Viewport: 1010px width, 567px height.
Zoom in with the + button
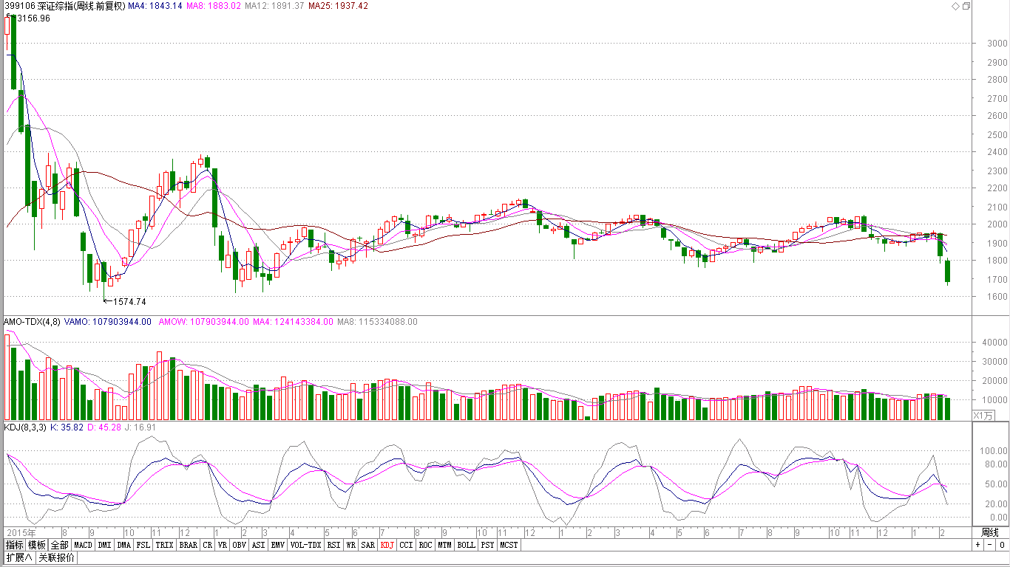pyautogui.click(x=977, y=545)
